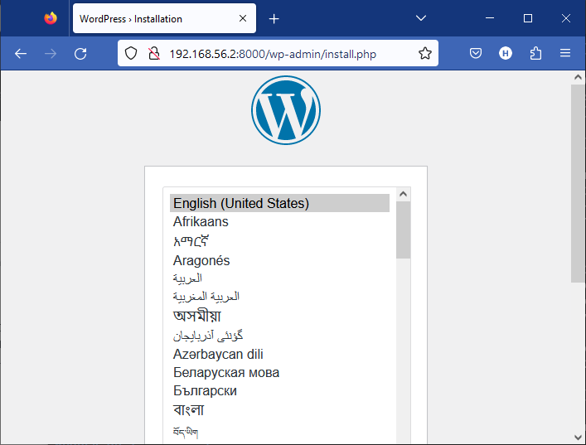Open the tracking protection shield icon
586x445 pixels.
tap(131, 53)
